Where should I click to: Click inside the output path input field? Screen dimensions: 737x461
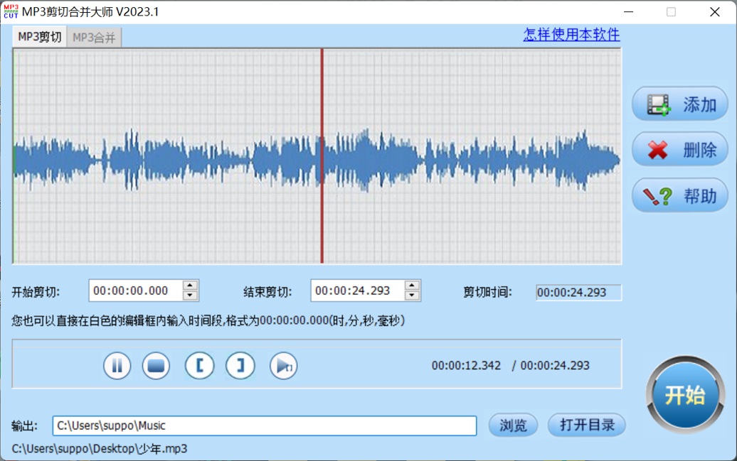coord(263,425)
